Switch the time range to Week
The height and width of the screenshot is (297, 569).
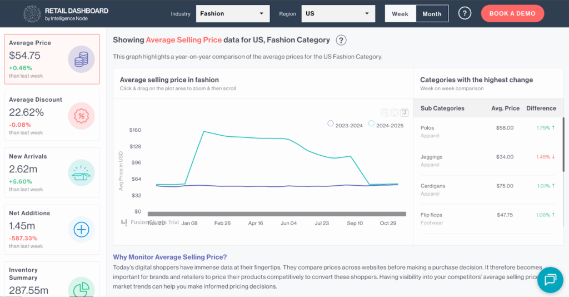point(400,14)
